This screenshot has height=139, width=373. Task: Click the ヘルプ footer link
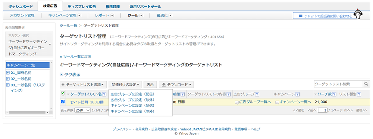(256, 129)
